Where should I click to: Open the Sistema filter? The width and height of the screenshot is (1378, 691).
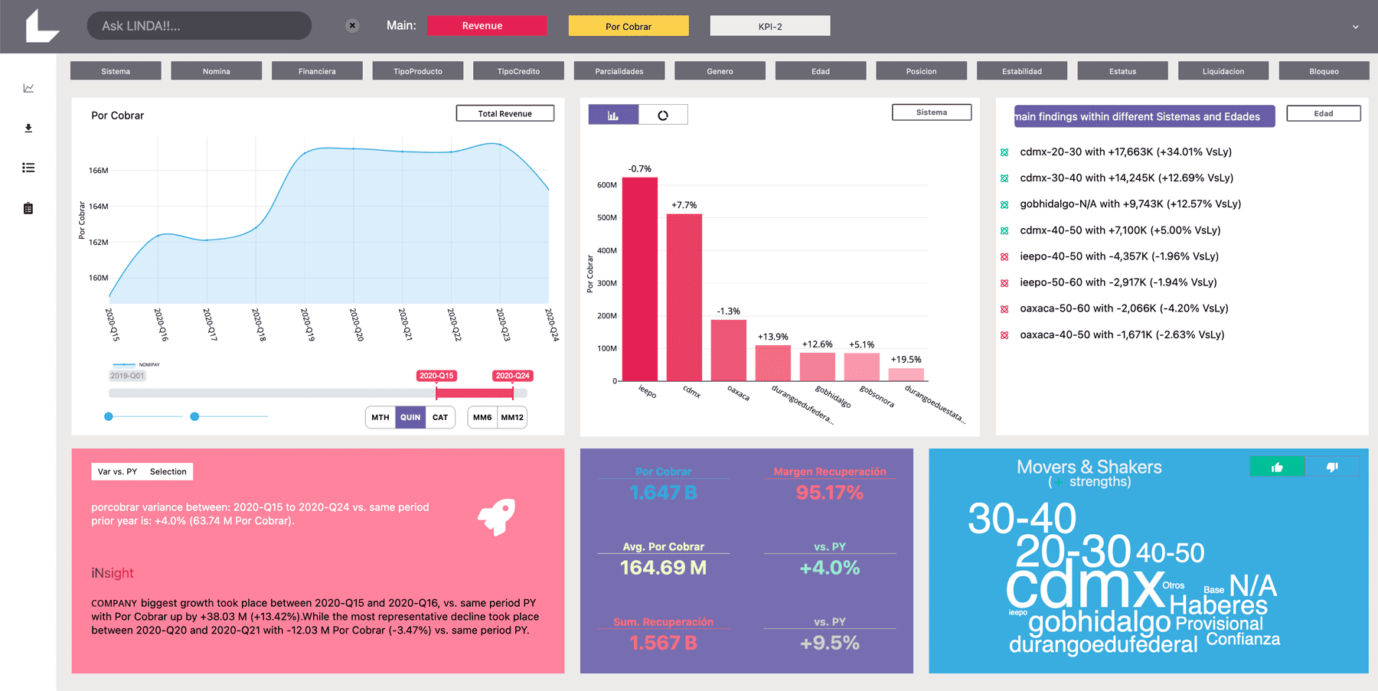click(x=116, y=71)
